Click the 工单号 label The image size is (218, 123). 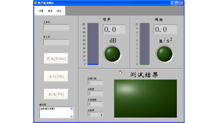pos(47,22)
